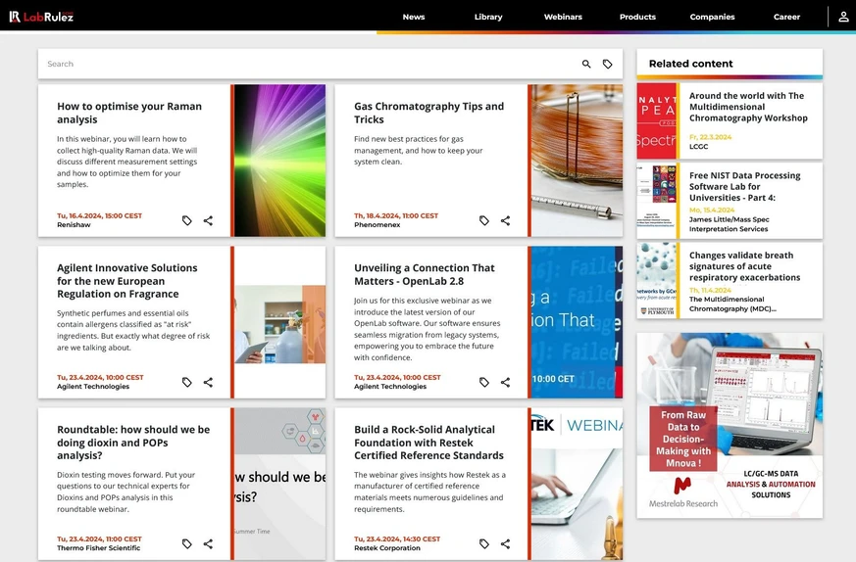The image size is (856, 562).
Task: Click the Raman colorful laser thumbnail
Action: (x=280, y=161)
